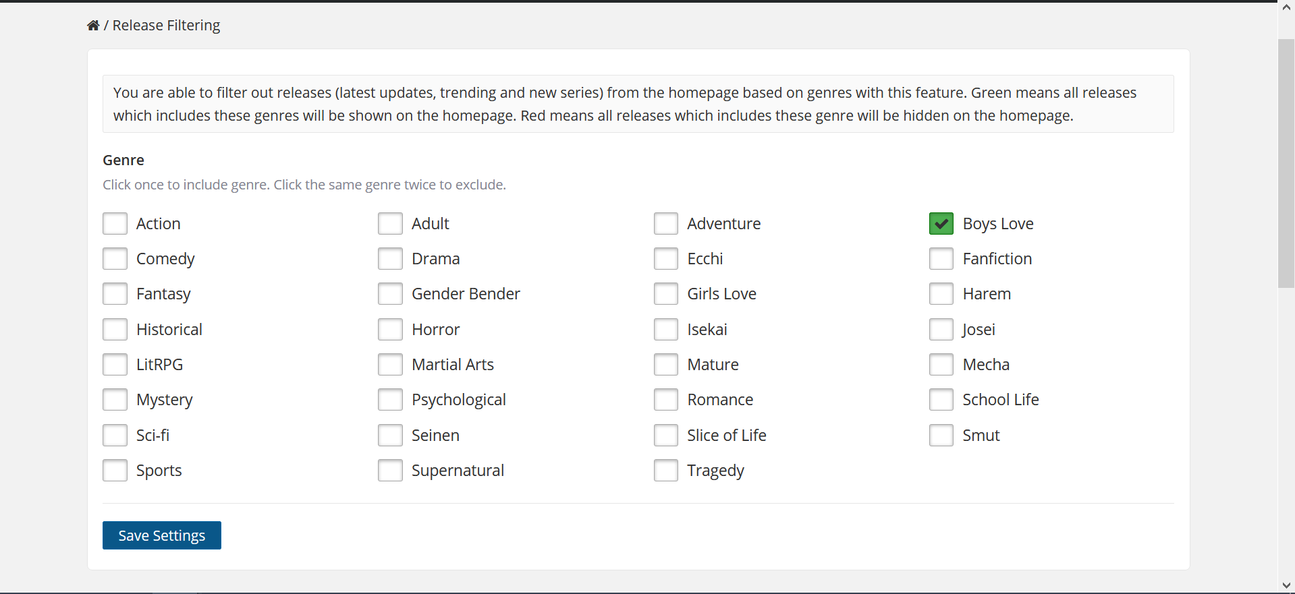This screenshot has height=594, width=1295.
Task: Check the Supernatural genre box
Action: coord(390,471)
